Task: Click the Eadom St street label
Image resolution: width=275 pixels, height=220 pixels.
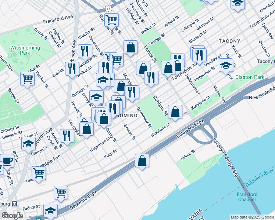Action: (x=31, y=208)
